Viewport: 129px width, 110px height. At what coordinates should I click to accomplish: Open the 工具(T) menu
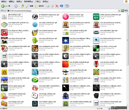[38, 1]
